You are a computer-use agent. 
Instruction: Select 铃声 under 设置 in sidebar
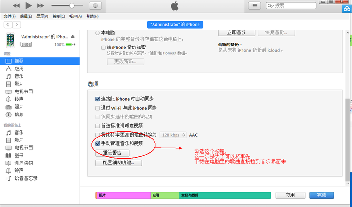click(x=40, y=99)
